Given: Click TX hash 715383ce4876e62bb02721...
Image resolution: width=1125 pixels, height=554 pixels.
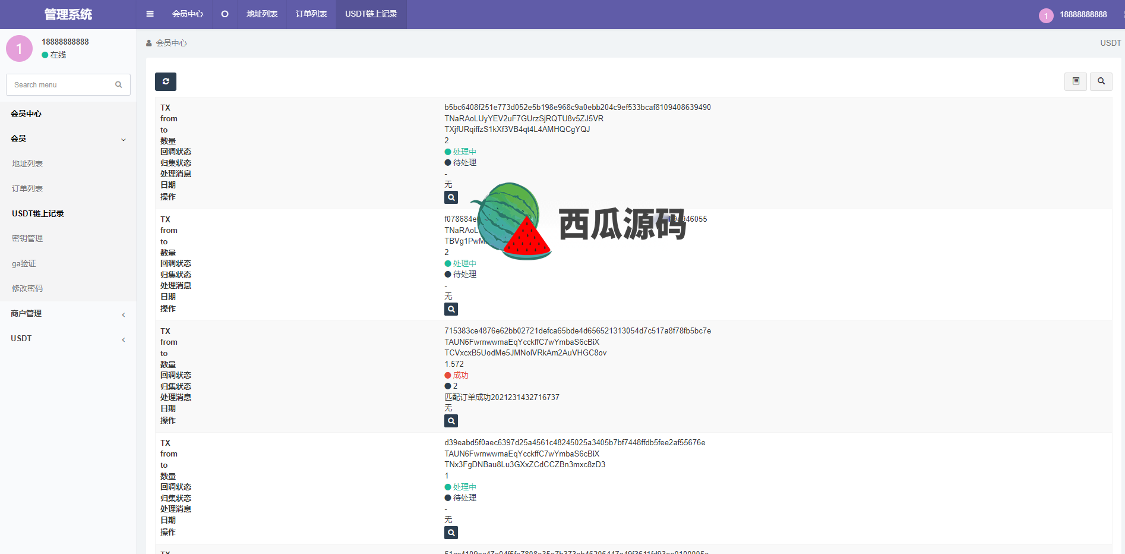Looking at the screenshot, I should 577,331.
